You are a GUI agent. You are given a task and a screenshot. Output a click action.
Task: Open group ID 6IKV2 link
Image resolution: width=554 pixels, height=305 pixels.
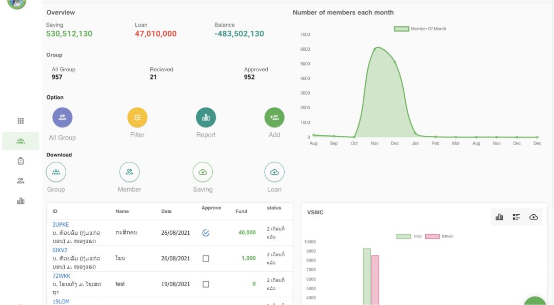[x=60, y=250]
